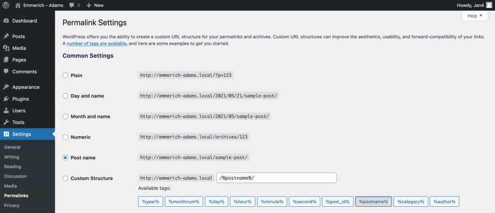Screen dimensions: 495x213
Task: Click the WordPress logo icon
Action: [6, 5]
